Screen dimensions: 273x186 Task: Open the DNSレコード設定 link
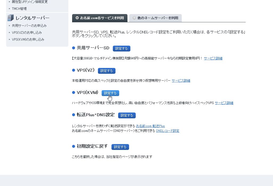[x=168, y=131]
